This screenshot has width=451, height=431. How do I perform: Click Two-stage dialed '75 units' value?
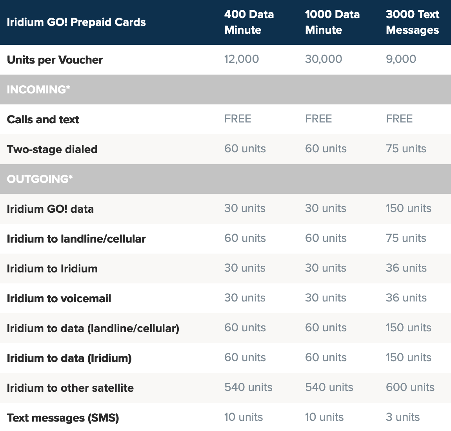(x=406, y=148)
